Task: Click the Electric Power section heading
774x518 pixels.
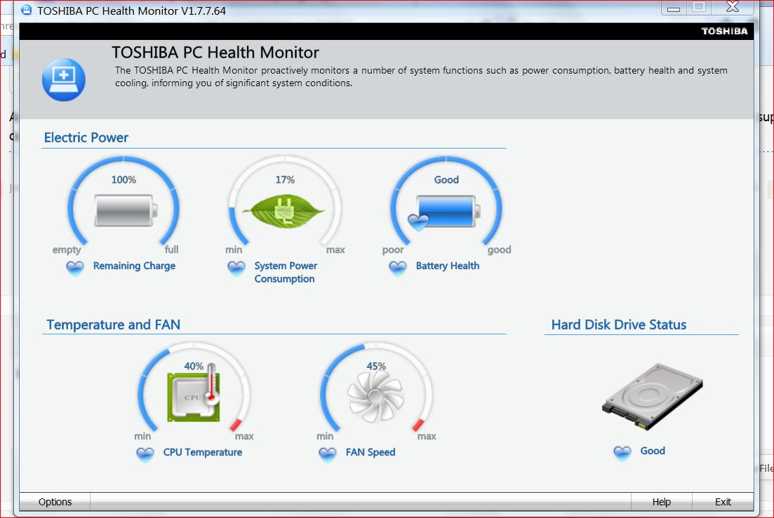Action: (86, 137)
